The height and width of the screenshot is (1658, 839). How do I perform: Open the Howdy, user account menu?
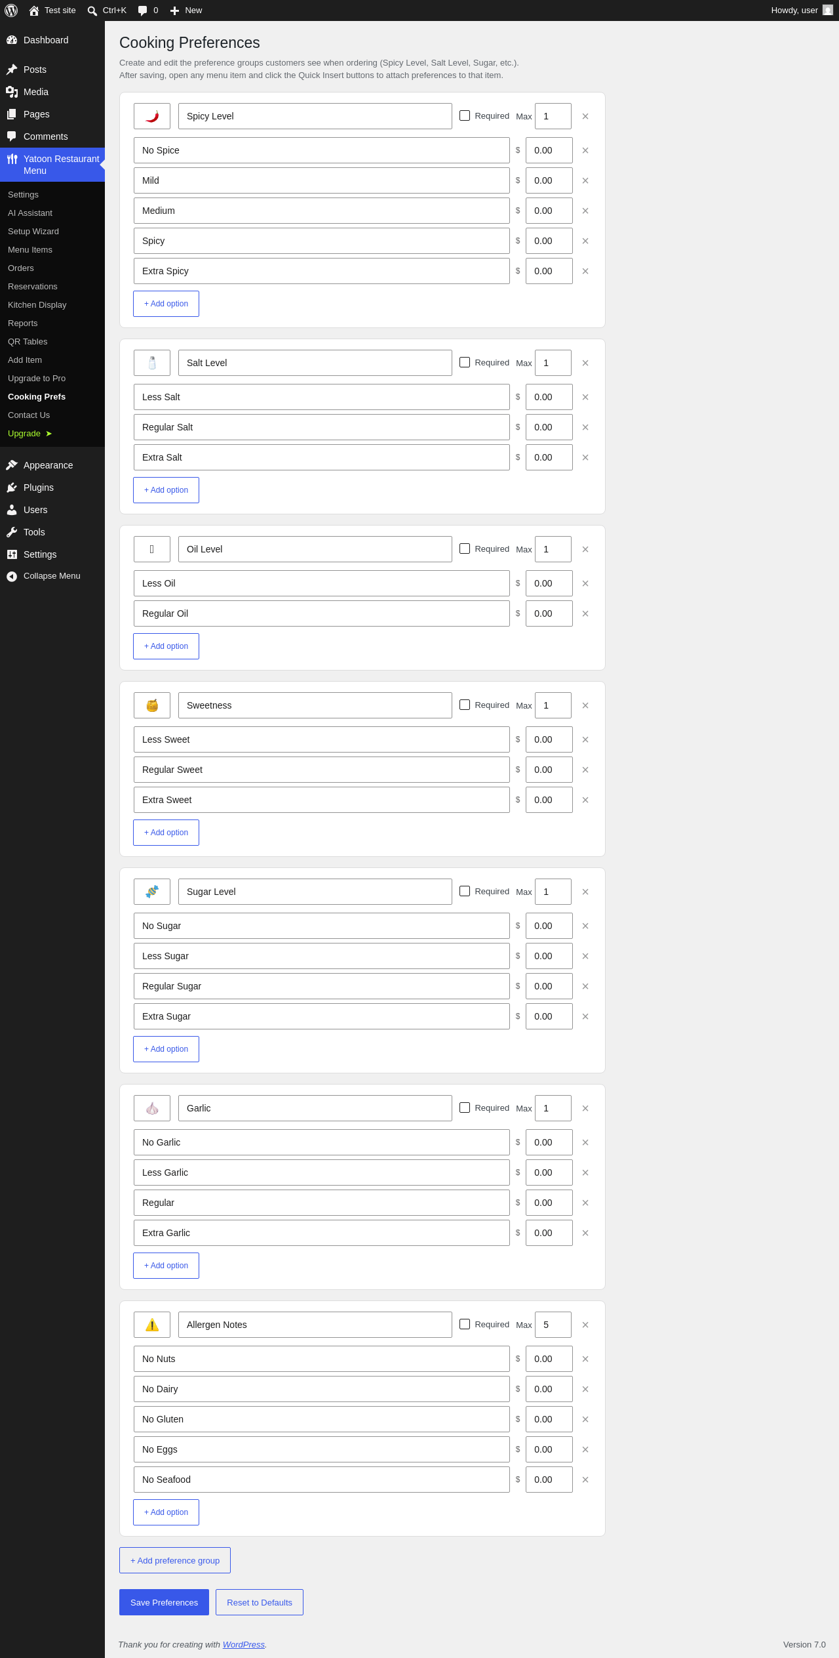point(801,10)
